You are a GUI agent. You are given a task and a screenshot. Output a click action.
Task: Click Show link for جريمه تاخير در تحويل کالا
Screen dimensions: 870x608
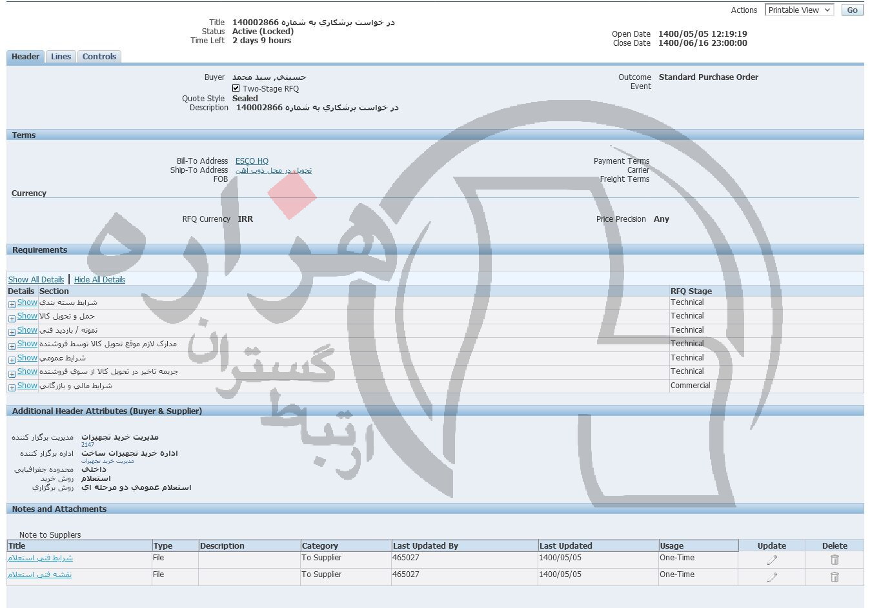coord(27,371)
